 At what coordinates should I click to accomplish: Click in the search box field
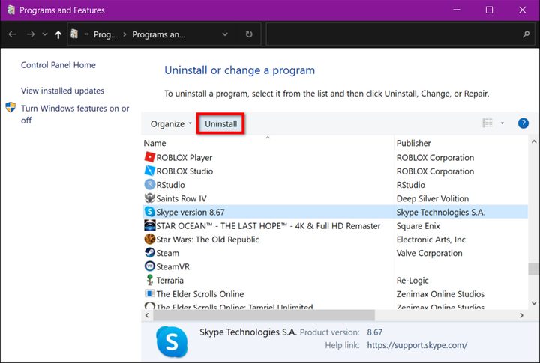click(x=402, y=34)
